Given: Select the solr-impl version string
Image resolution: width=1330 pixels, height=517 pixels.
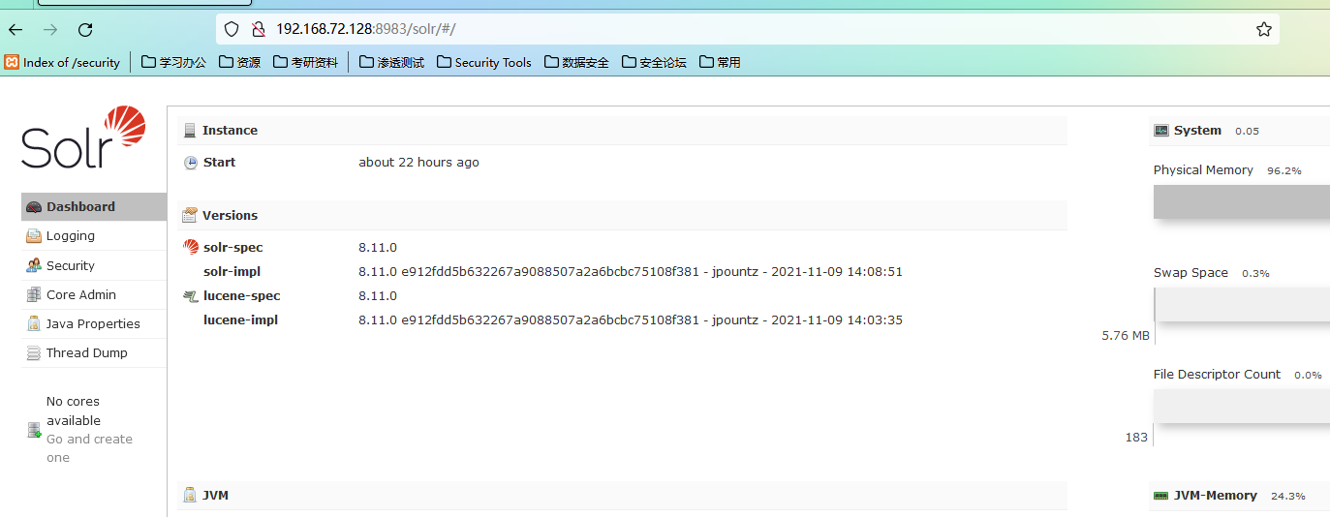Looking at the screenshot, I should pos(631,272).
